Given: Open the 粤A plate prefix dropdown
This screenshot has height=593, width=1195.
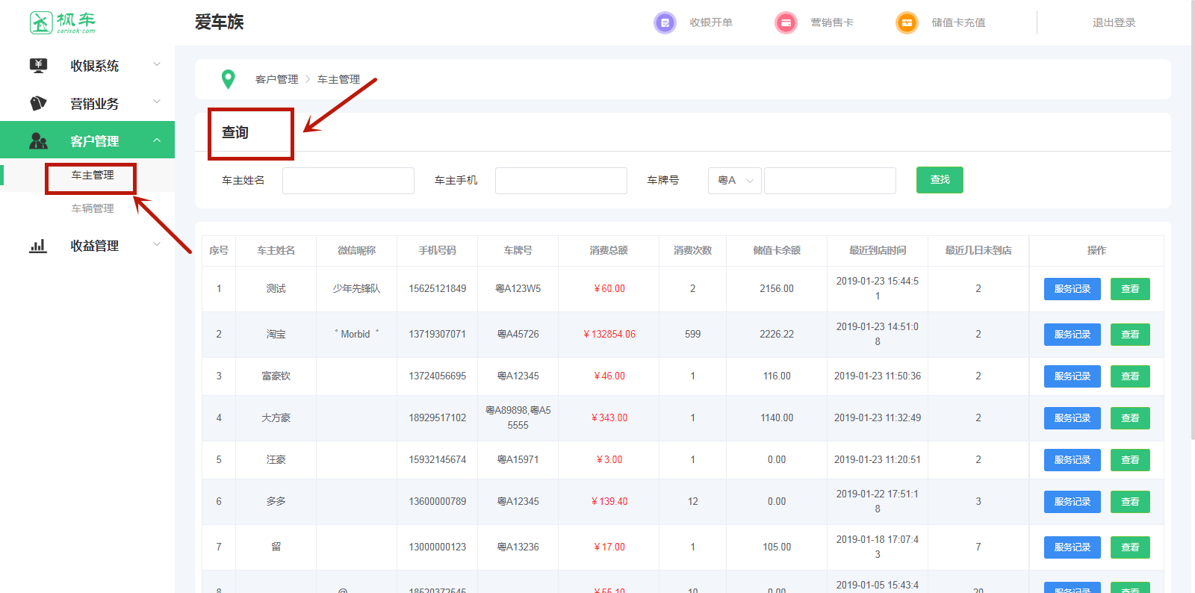Looking at the screenshot, I should 734,181.
